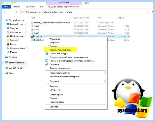Open address bar history dropdown
Screen dimensions: 155x122
148,12
